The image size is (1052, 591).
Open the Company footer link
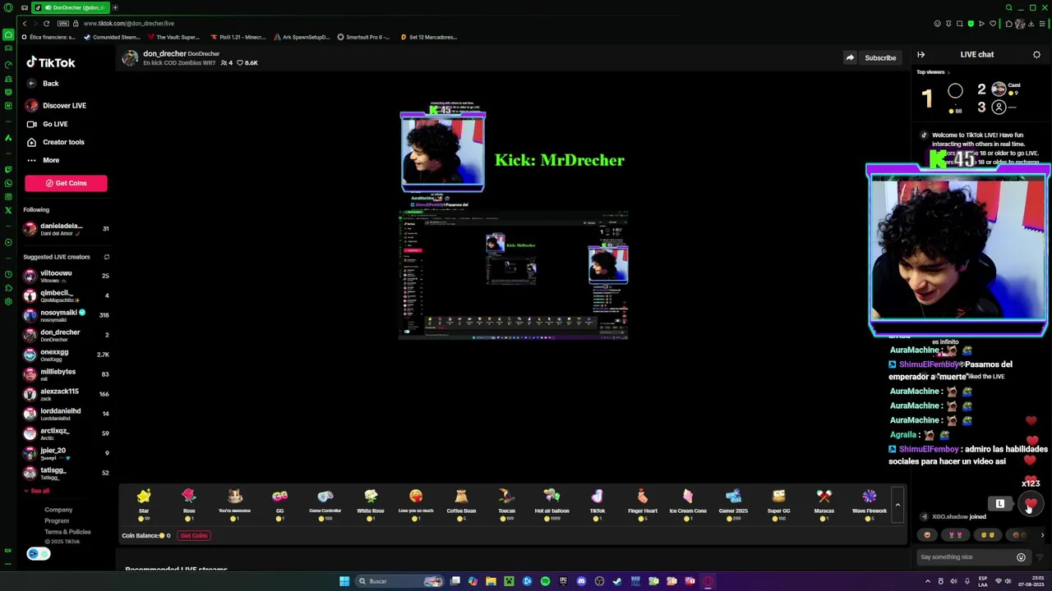coord(58,510)
